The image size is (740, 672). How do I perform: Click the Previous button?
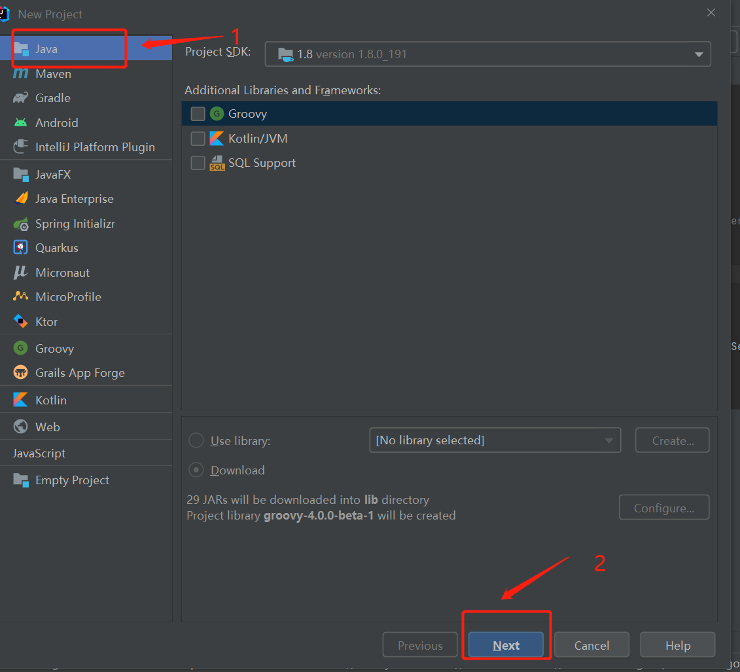(420, 645)
